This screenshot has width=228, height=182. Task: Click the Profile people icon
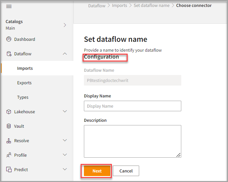pos(9,155)
